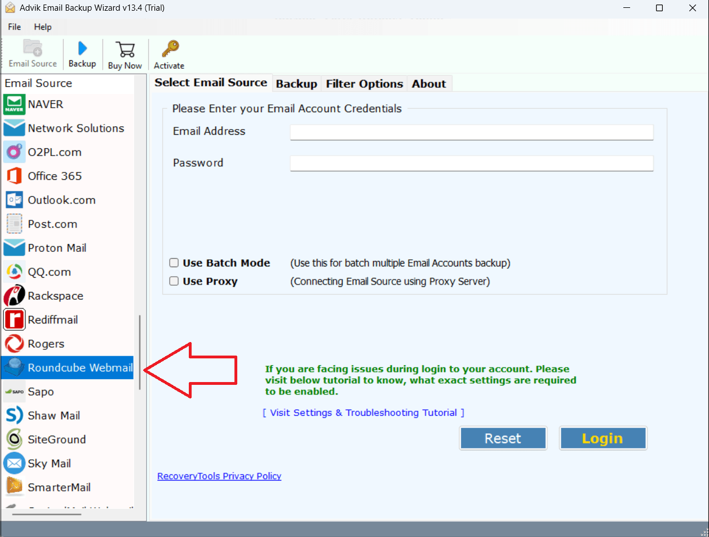Image resolution: width=709 pixels, height=537 pixels.
Task: Switch to the Backup tab
Action: [x=296, y=84]
